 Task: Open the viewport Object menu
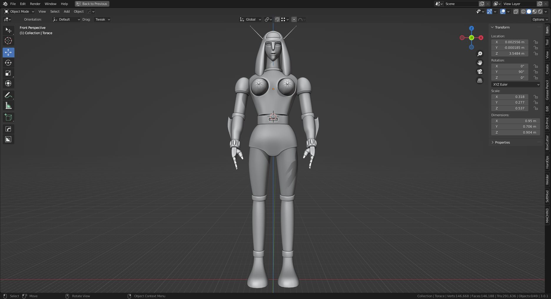(x=79, y=11)
